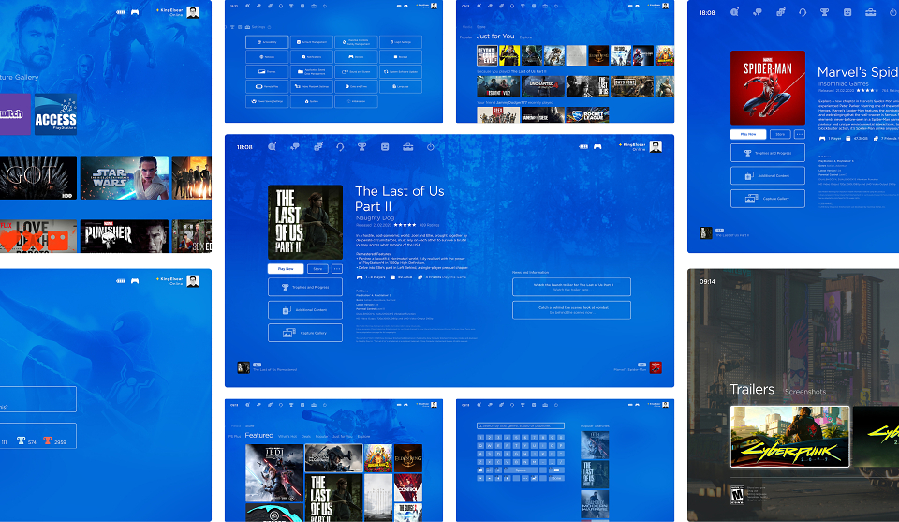
Task: Click Done key on on-screen keyboard
Action: point(556,478)
